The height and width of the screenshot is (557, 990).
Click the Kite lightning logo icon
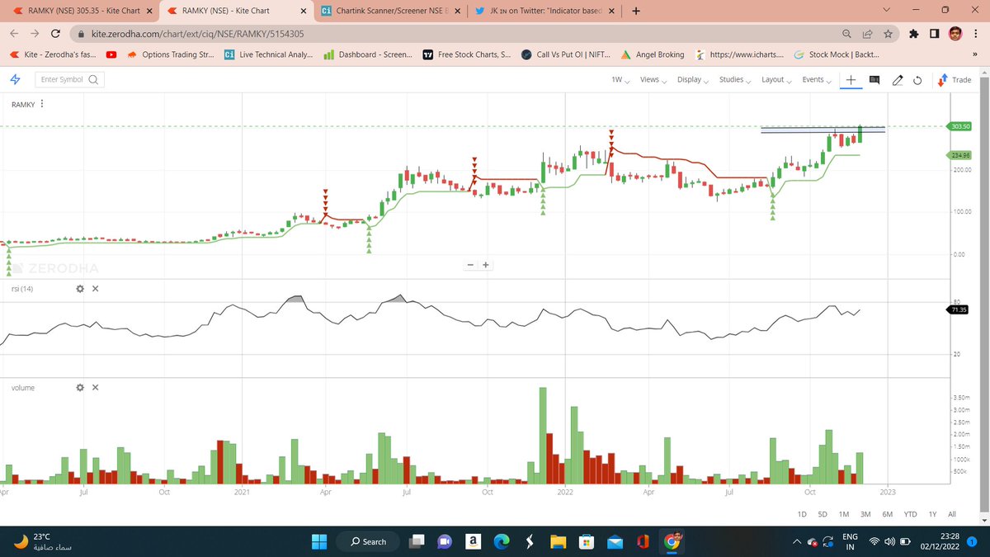tap(15, 79)
